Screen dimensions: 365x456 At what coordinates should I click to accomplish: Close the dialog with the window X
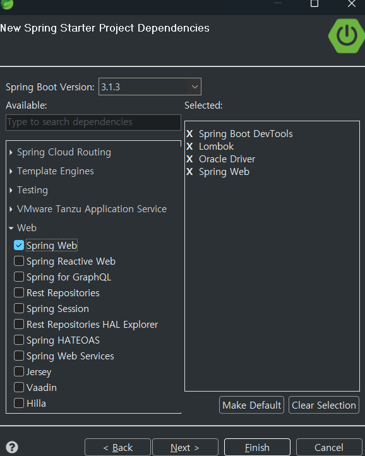tap(352, 4)
